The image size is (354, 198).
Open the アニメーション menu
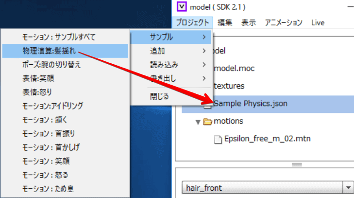[284, 22]
